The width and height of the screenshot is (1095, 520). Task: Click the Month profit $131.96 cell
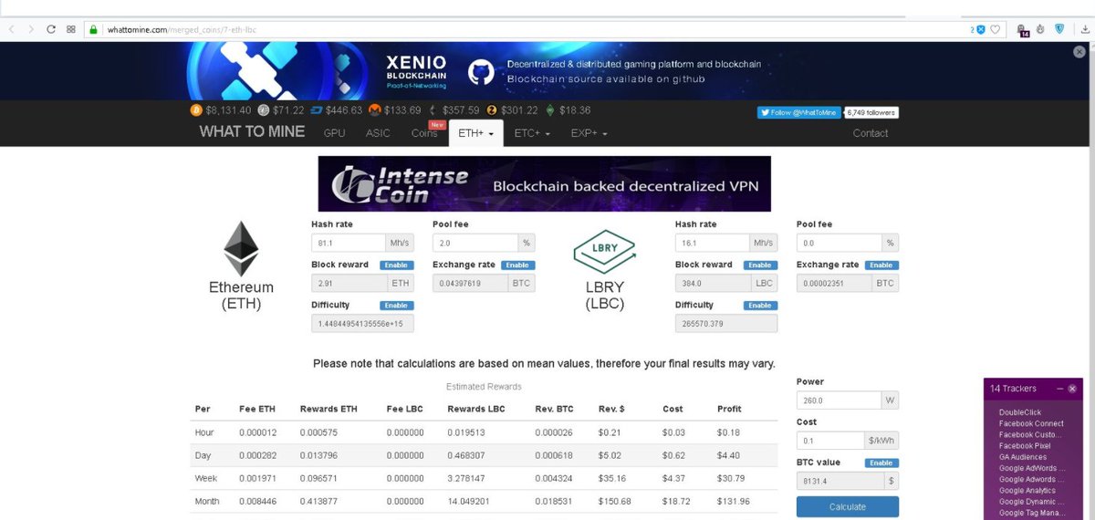[x=734, y=502]
